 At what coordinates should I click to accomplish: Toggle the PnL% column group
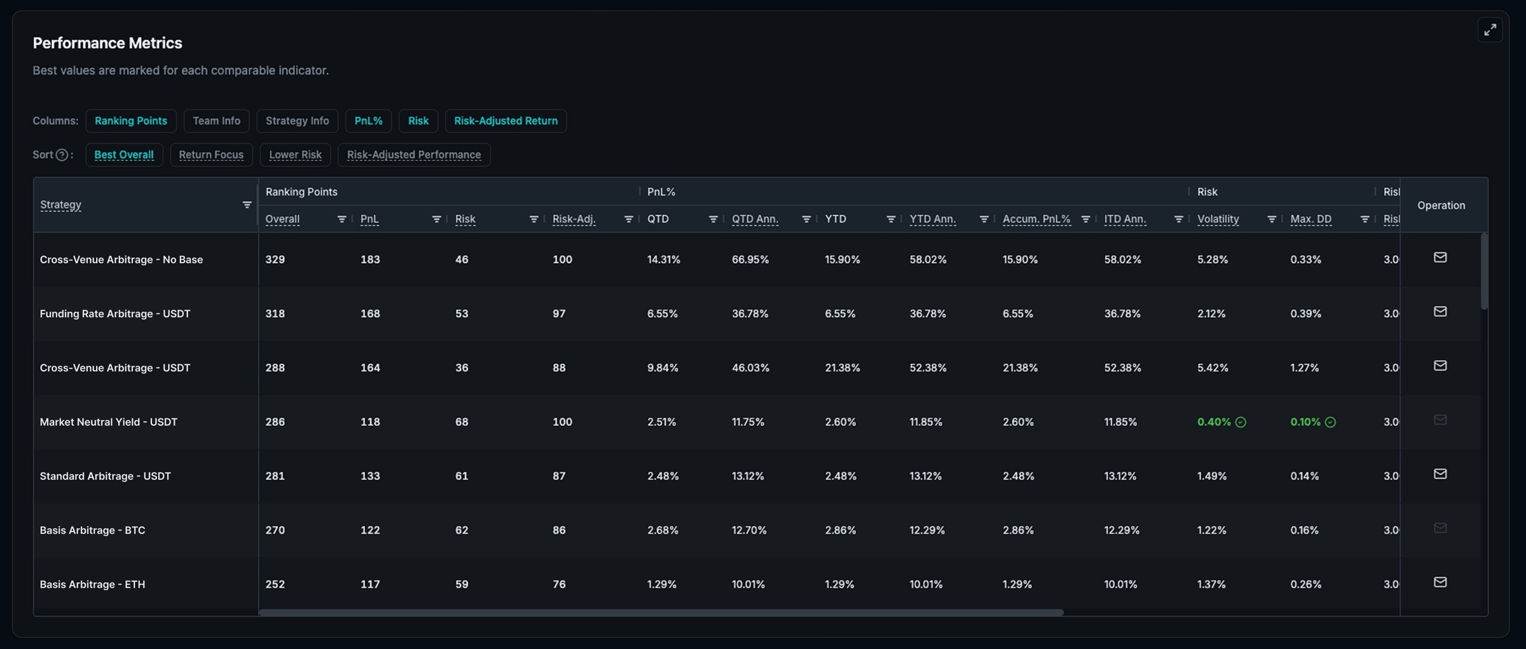coord(368,121)
